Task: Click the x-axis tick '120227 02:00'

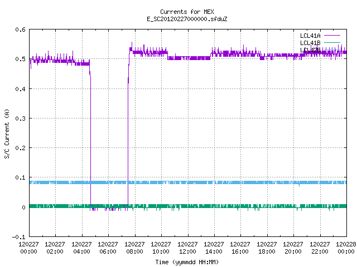Action: point(55,248)
